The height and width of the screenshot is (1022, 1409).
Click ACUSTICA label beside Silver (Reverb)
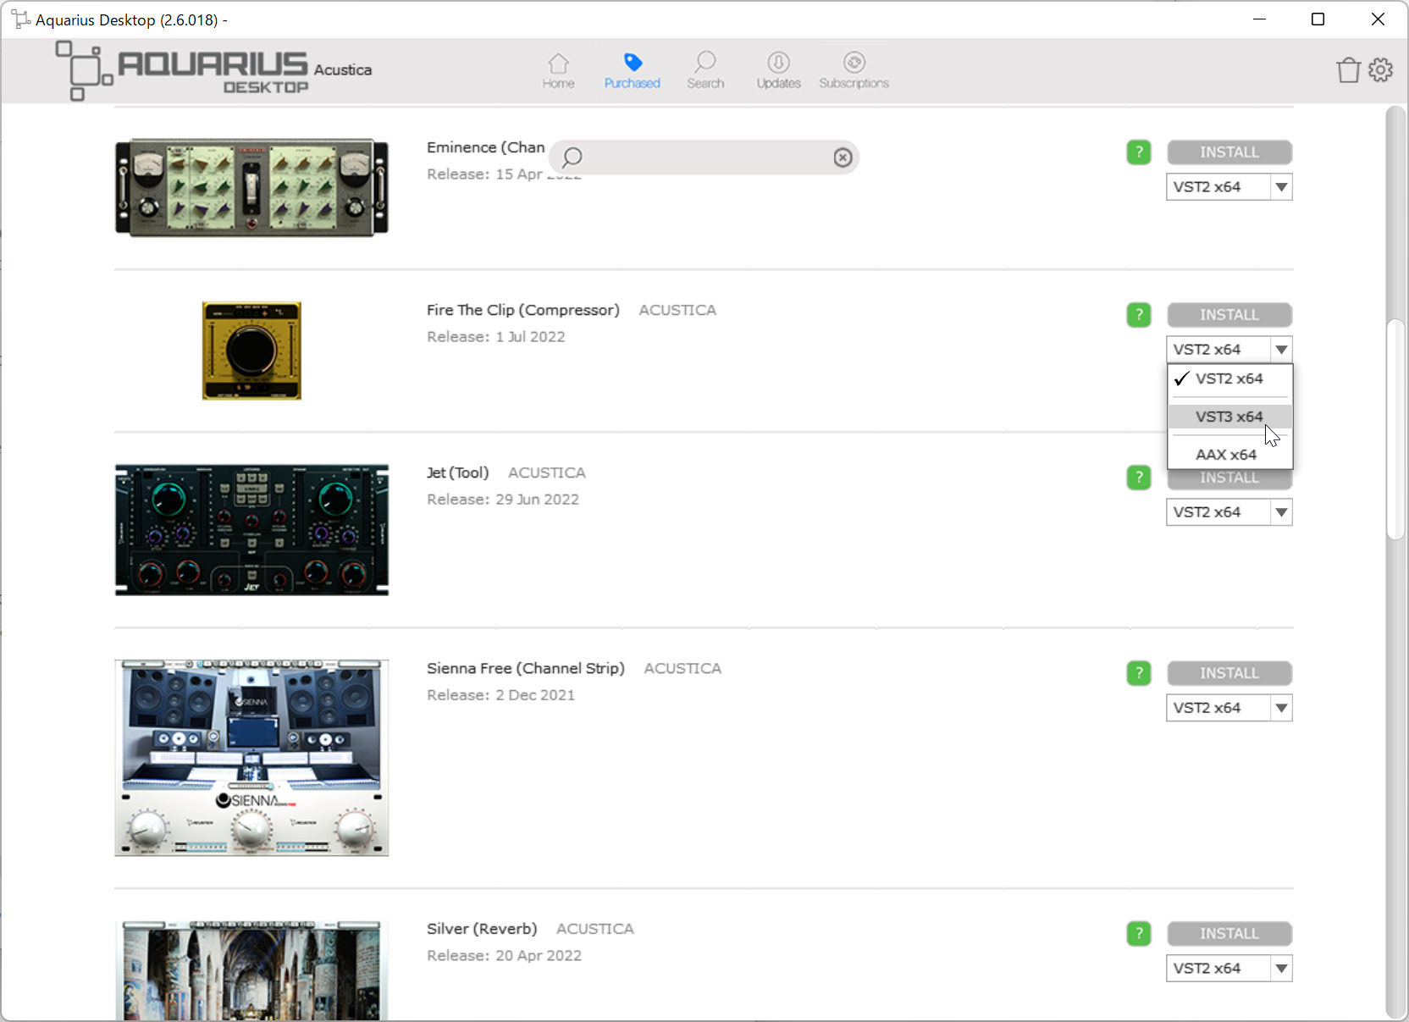(595, 929)
